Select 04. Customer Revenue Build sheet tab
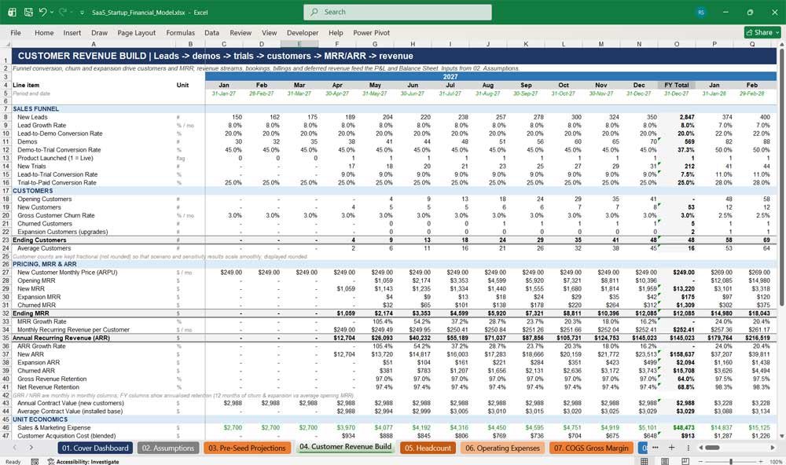 click(x=345, y=447)
